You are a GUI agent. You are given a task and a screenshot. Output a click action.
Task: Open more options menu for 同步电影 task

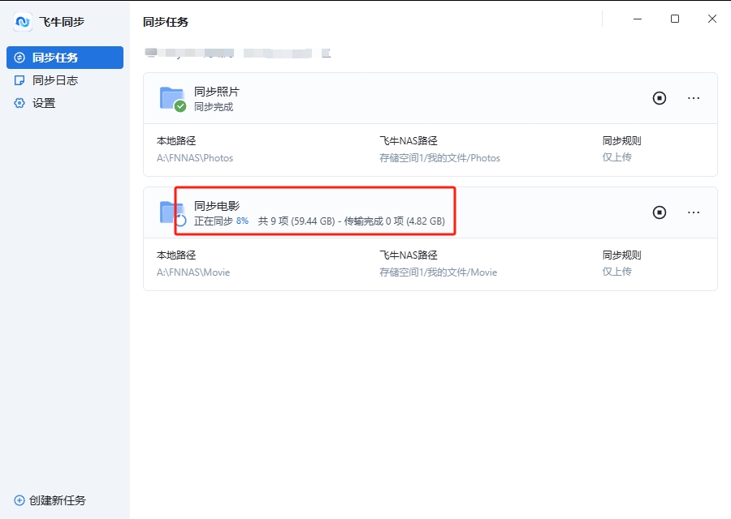pyautogui.click(x=694, y=212)
